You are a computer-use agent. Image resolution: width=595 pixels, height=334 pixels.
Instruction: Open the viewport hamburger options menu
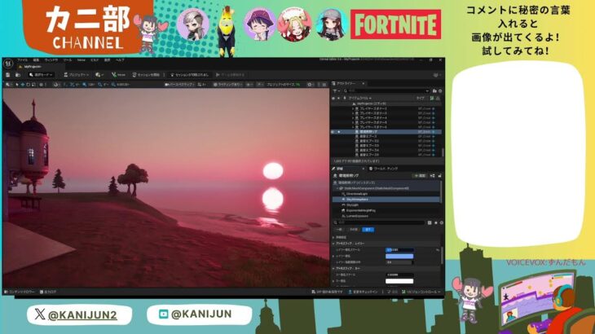tap(7, 85)
